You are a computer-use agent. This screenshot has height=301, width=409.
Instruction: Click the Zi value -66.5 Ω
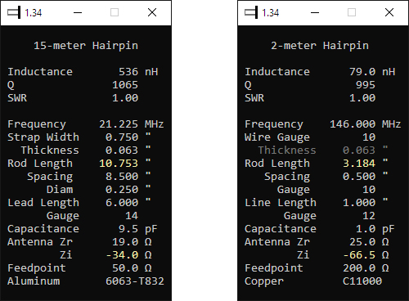[366, 255]
